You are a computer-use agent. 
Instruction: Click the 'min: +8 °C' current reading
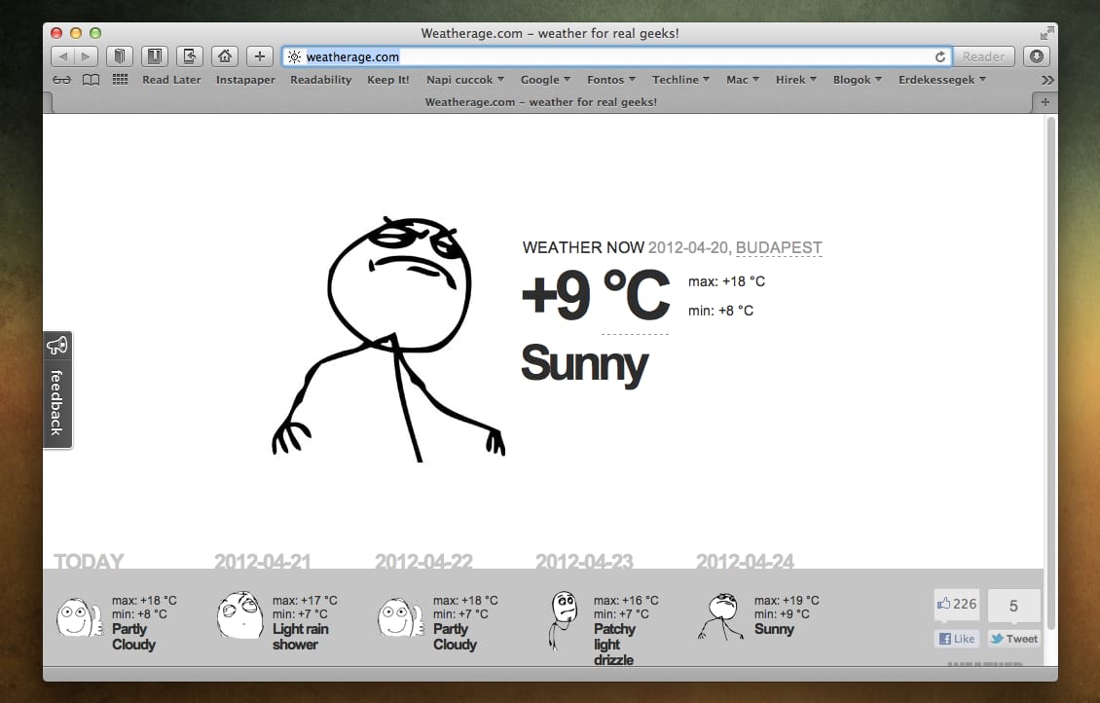click(x=720, y=311)
